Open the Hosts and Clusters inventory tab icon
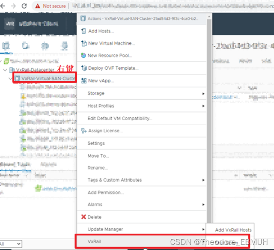 point(6,46)
